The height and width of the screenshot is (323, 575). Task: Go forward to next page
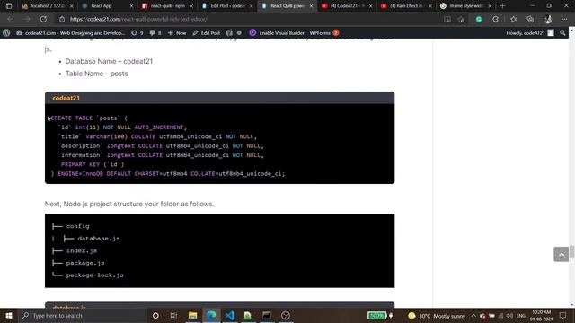(x=27, y=19)
